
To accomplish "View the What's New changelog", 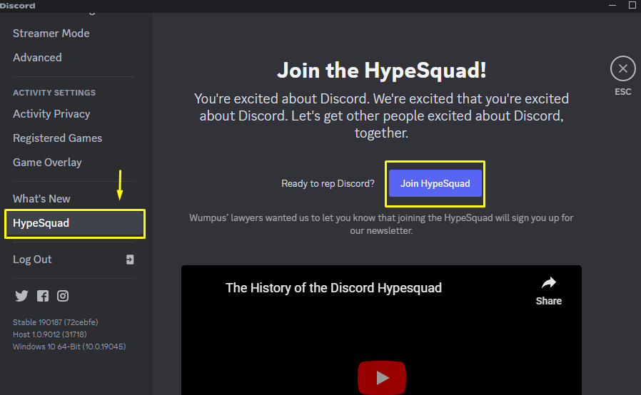I will pos(41,199).
